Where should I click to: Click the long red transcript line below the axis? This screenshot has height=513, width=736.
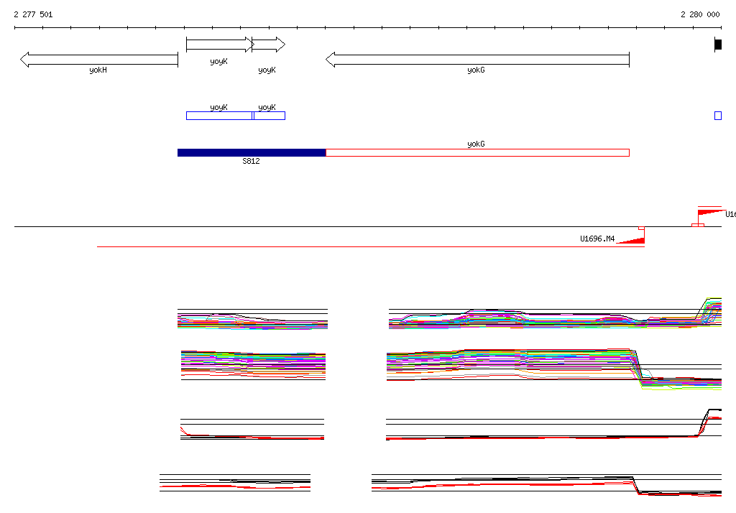pyautogui.click(x=371, y=246)
